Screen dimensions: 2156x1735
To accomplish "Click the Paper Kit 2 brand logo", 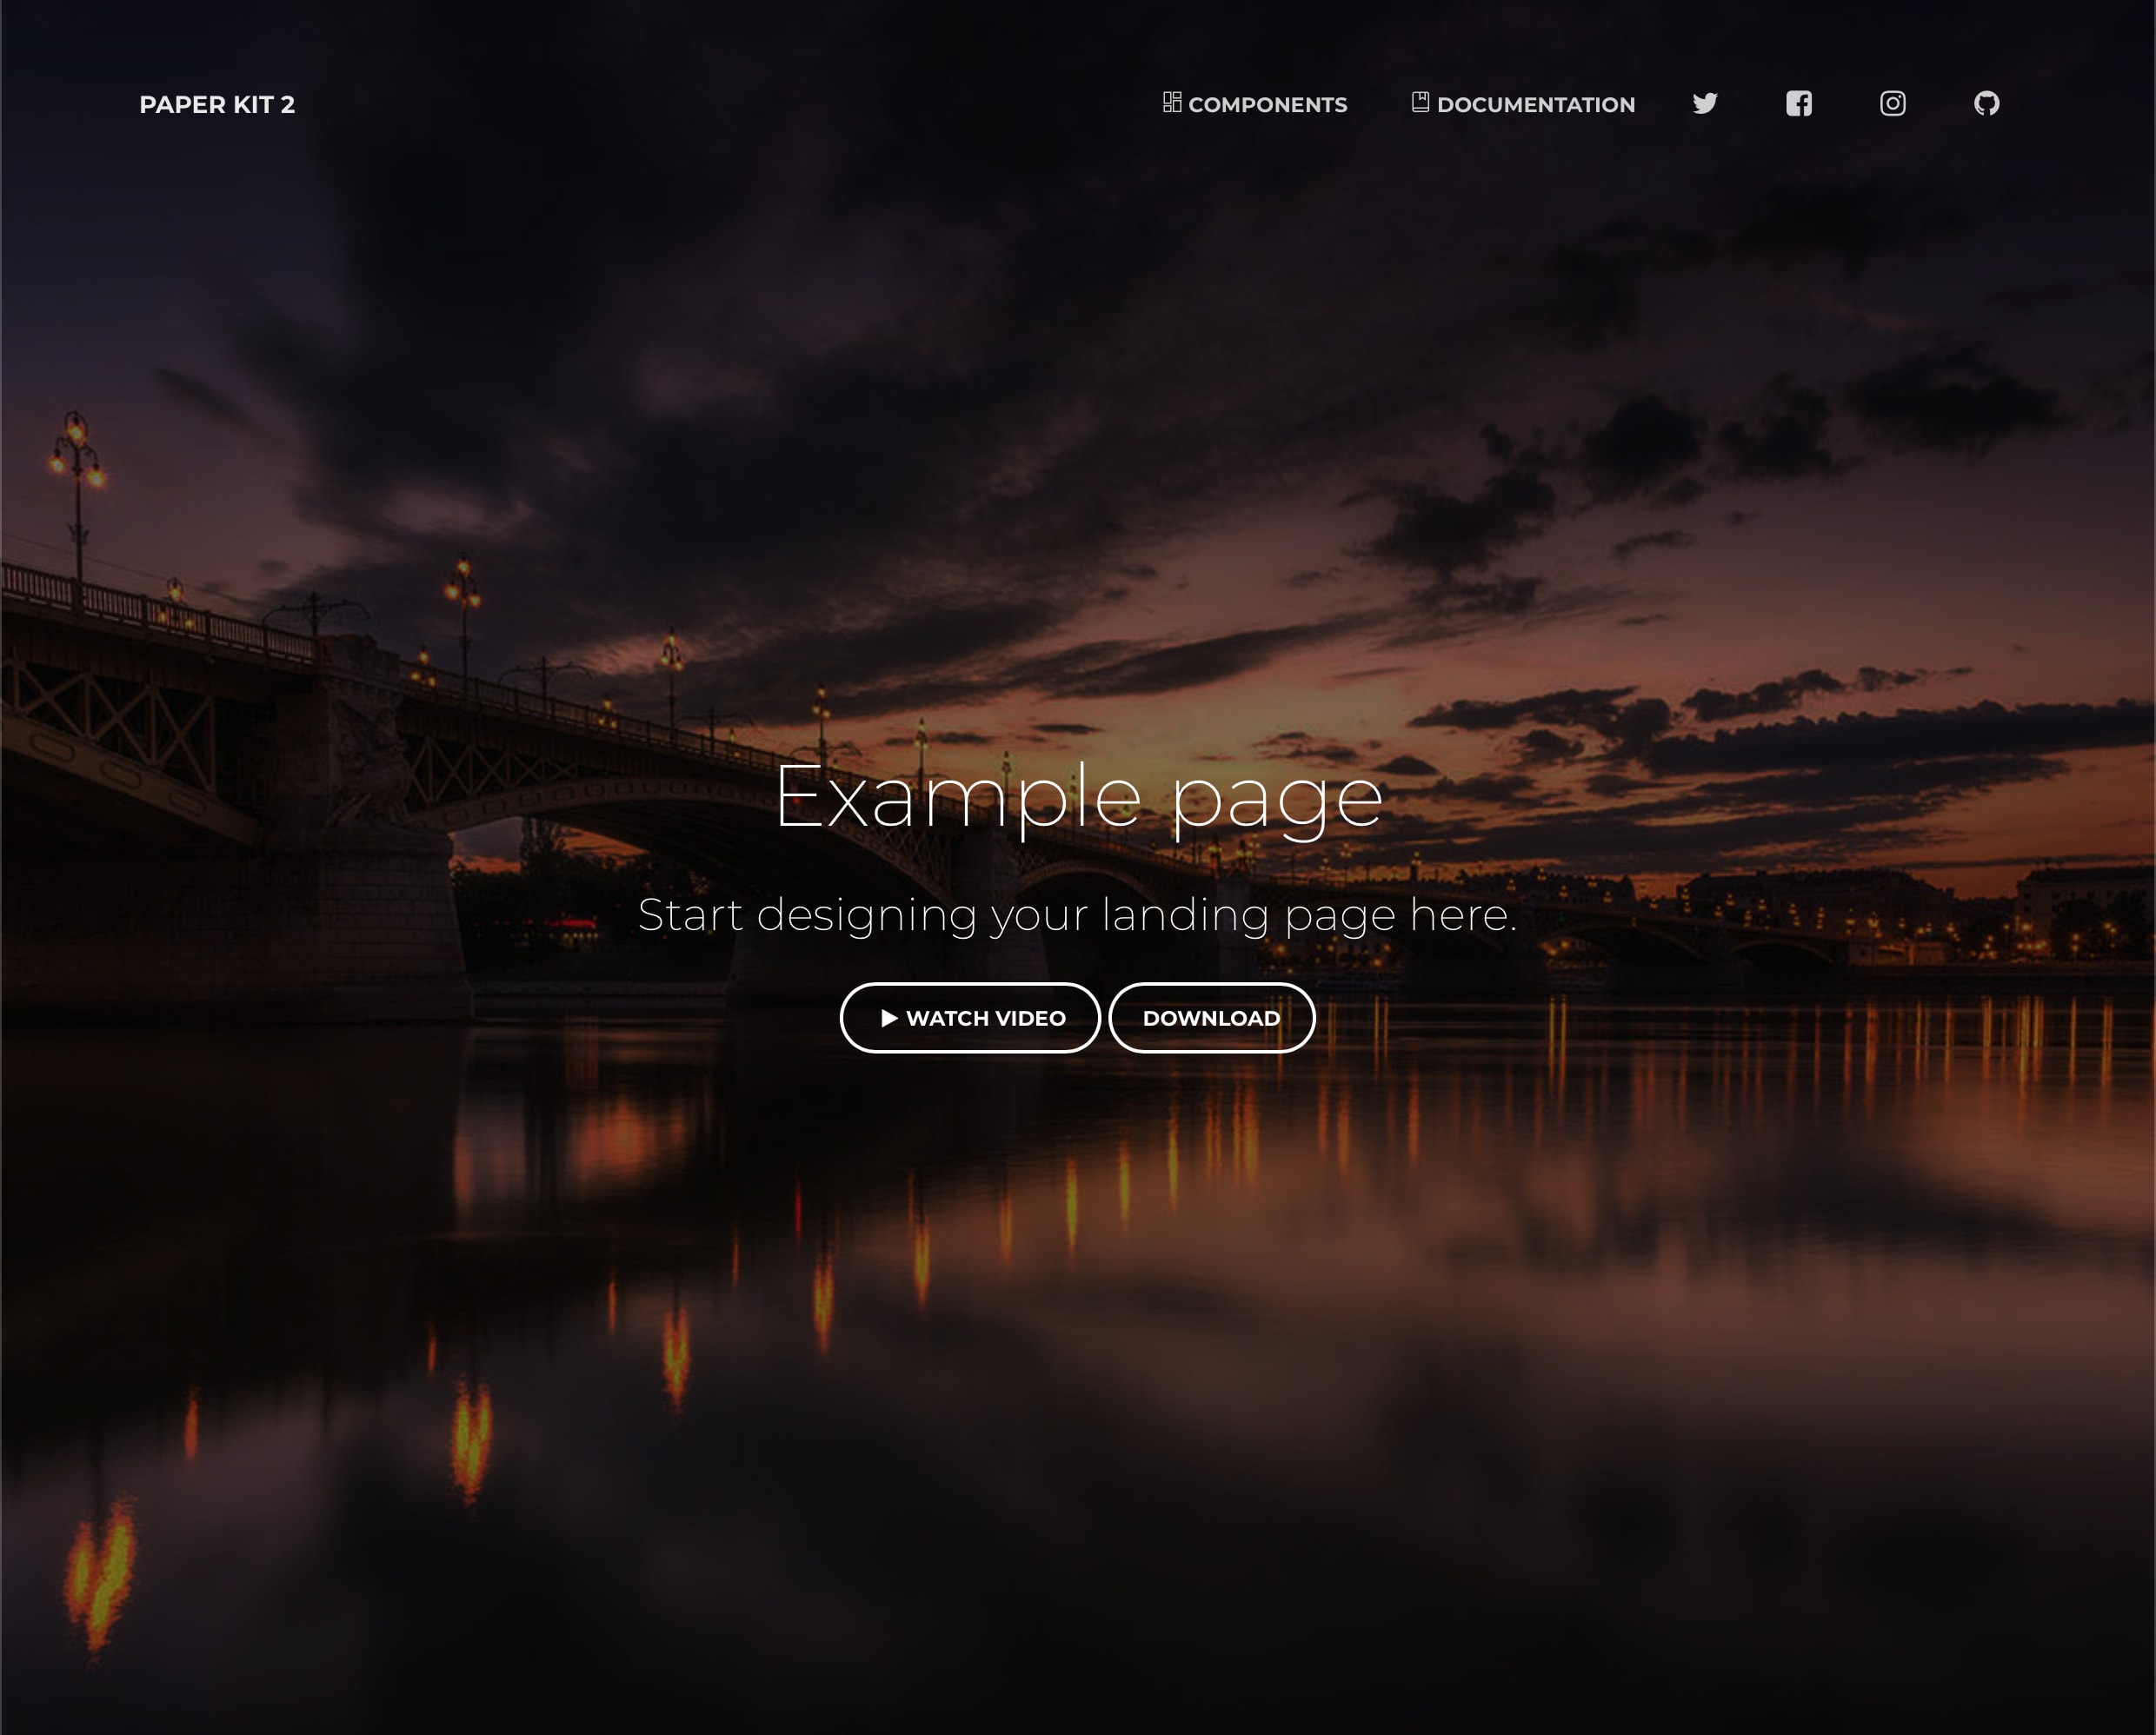I will click(216, 104).
